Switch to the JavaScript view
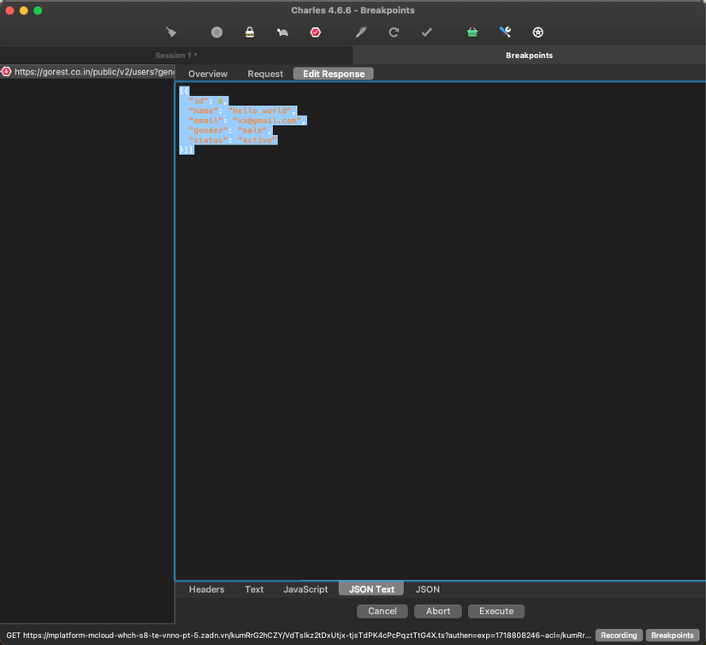Screen dimensions: 706x645 (306, 589)
